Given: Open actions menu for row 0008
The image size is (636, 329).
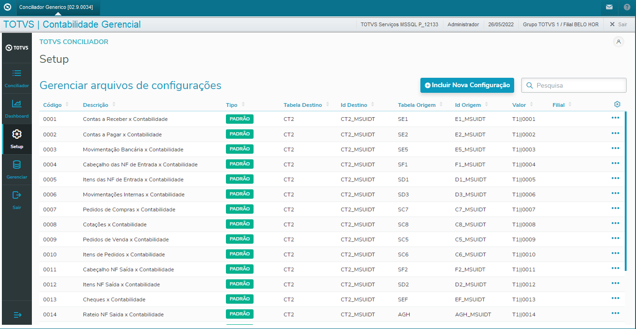Looking at the screenshot, I should click(x=615, y=223).
